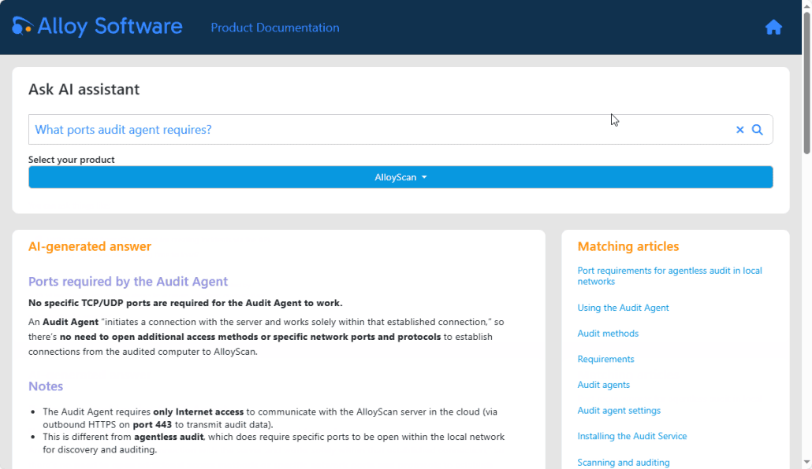
Task: Click the scrollbar down arrow
Action: coord(806,463)
